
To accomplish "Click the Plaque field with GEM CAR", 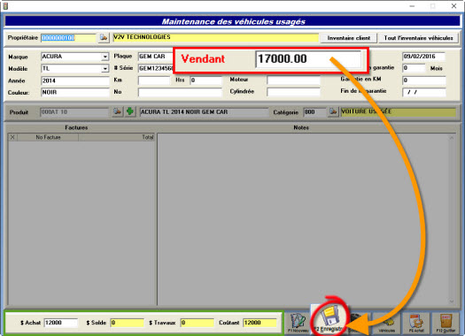I will click(155, 57).
